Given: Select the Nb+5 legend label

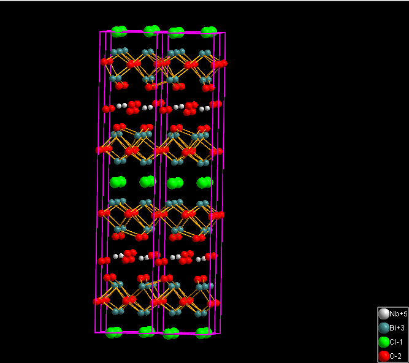Looking at the screenshot, I should [399, 314].
